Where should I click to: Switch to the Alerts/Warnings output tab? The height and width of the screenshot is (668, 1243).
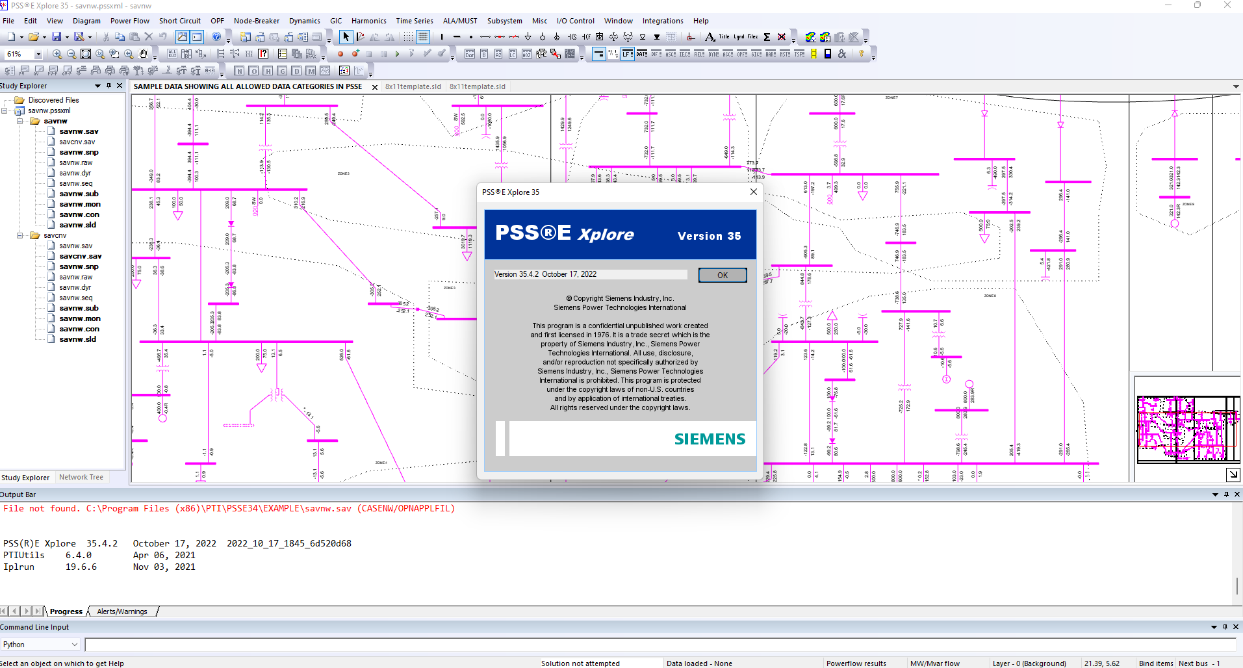click(122, 611)
